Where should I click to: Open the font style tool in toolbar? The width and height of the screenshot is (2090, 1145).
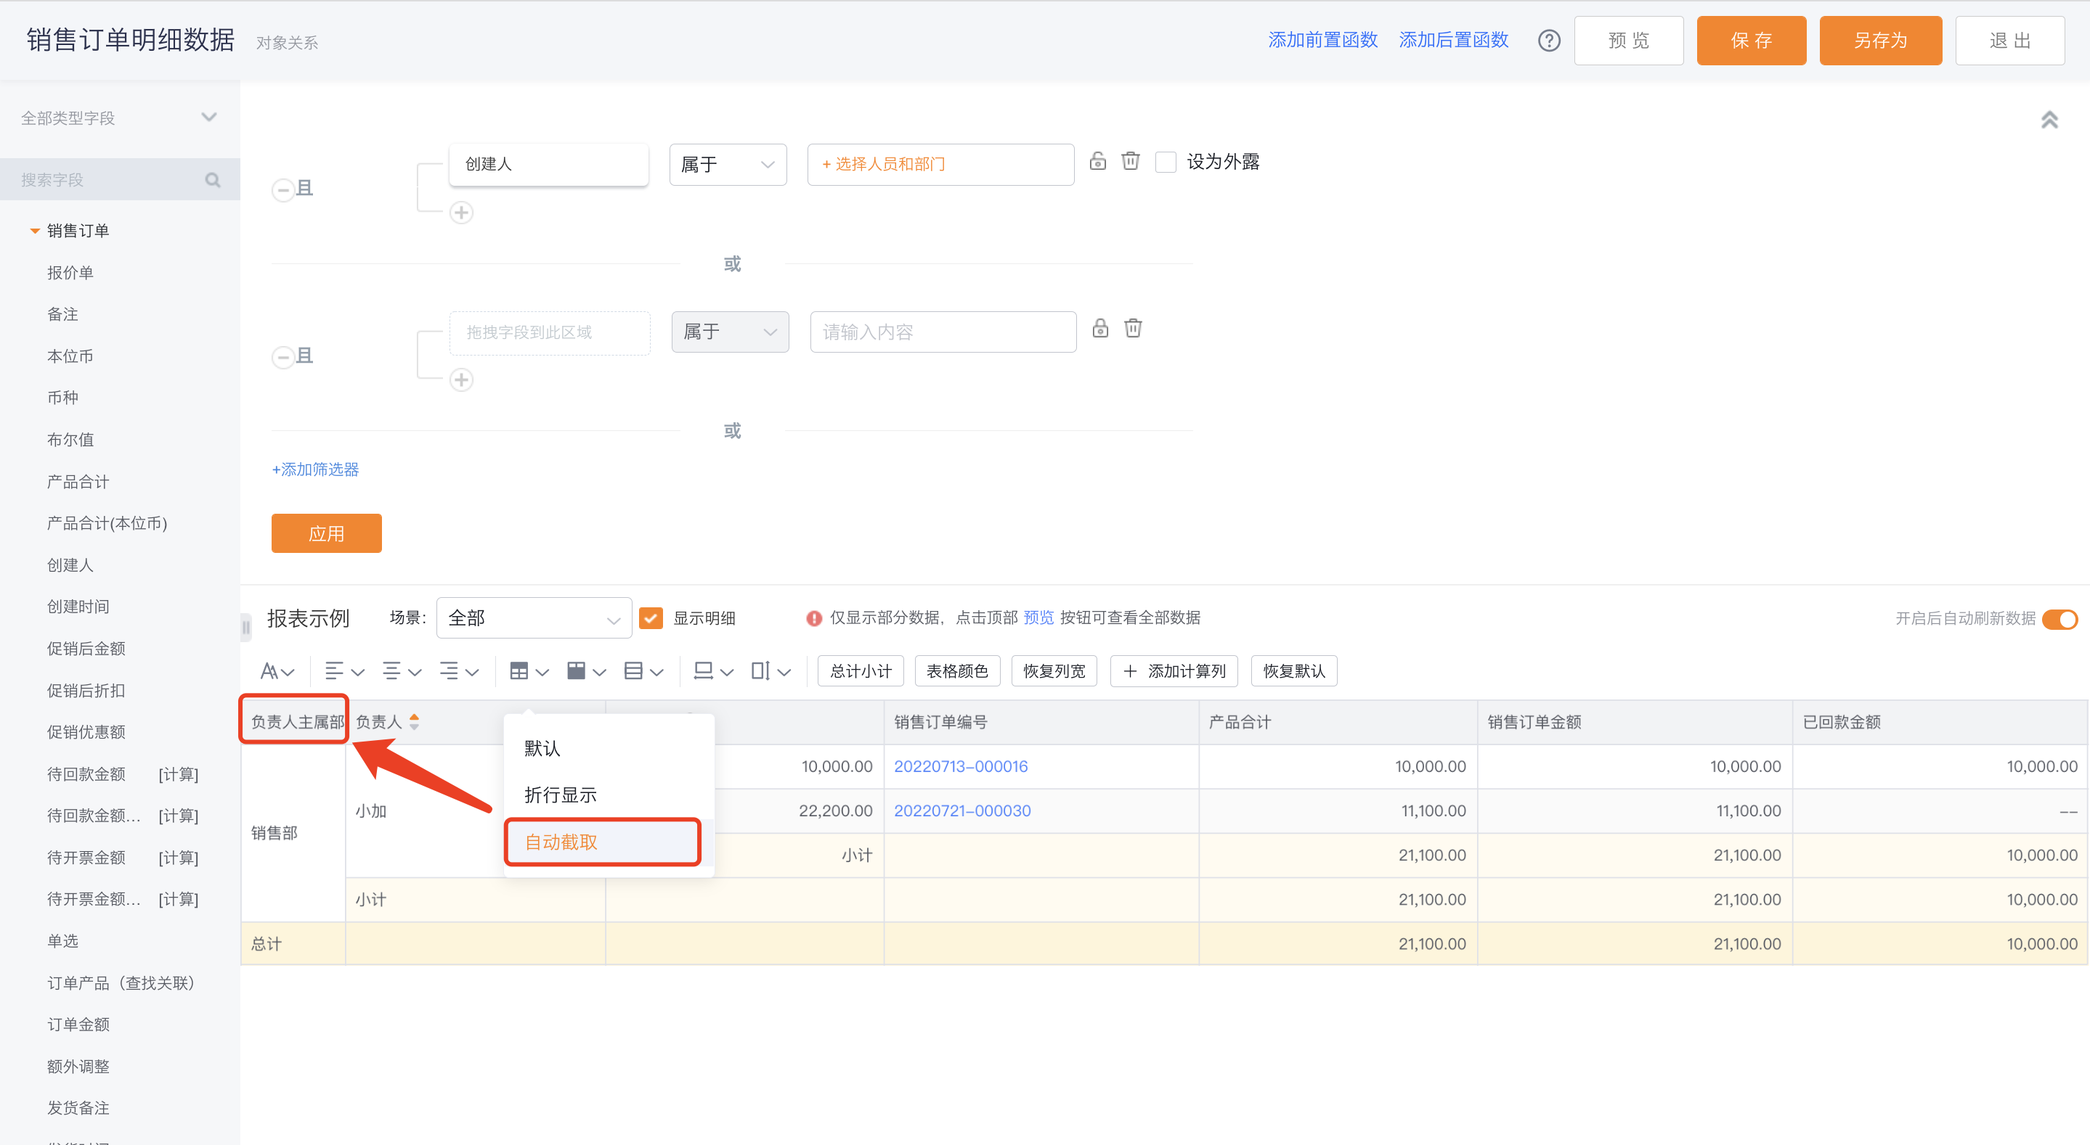coord(277,671)
